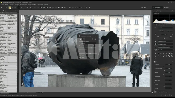Screen dimensions: 175x98
Task: Click the Auto adj. button
Action: click(169, 31)
